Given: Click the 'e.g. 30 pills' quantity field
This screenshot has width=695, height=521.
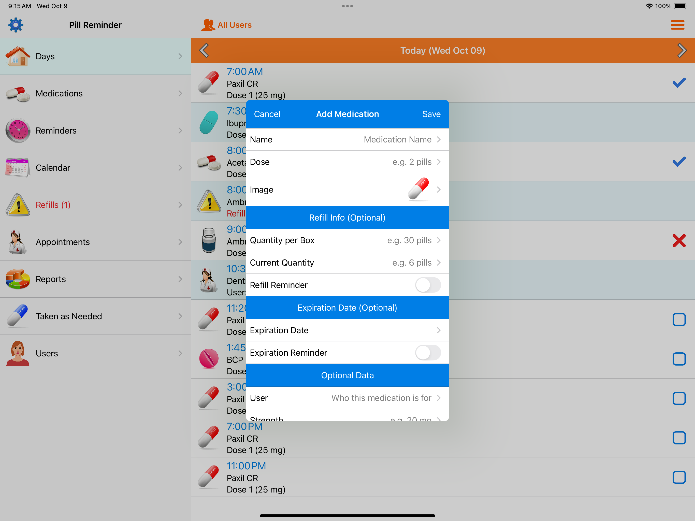Looking at the screenshot, I should (x=409, y=240).
